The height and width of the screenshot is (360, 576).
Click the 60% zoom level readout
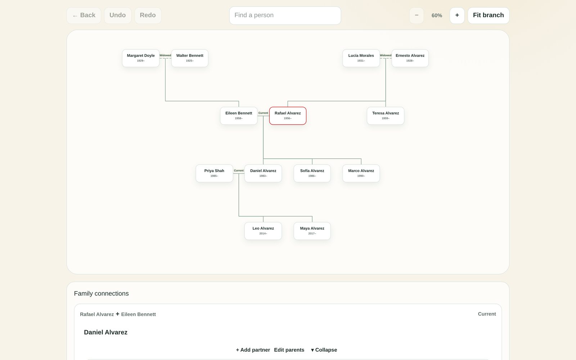point(437,15)
